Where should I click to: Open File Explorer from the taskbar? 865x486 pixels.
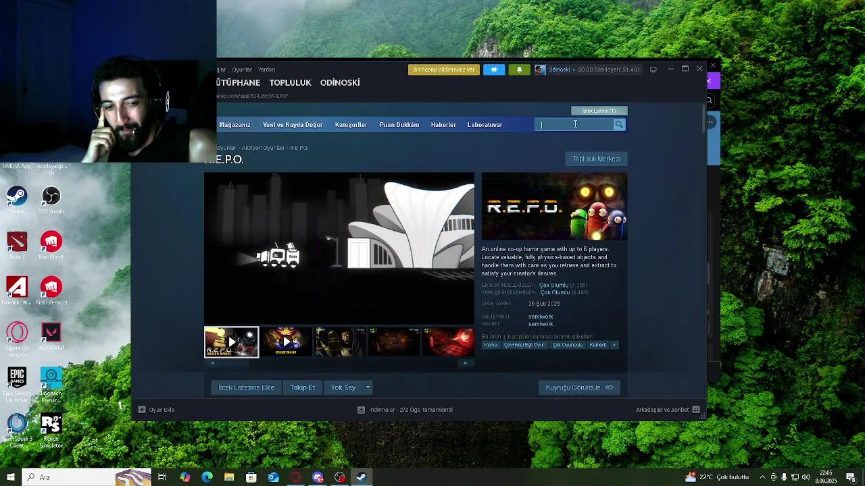(229, 477)
